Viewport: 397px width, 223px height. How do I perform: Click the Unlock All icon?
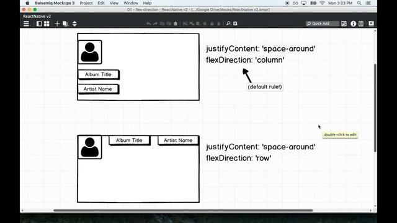pos(219,24)
